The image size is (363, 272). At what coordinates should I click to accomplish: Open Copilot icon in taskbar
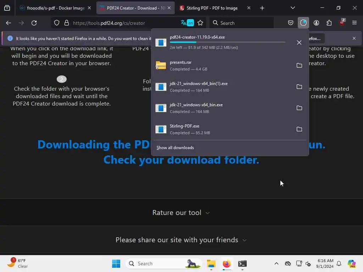point(351,263)
